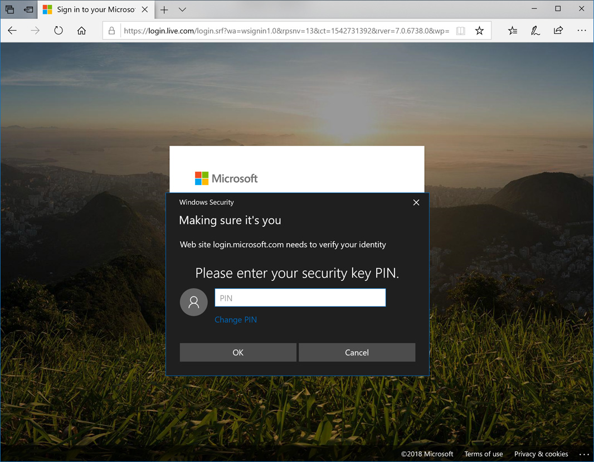This screenshot has height=462, width=594.
Task: Share this page
Action: [x=558, y=31]
